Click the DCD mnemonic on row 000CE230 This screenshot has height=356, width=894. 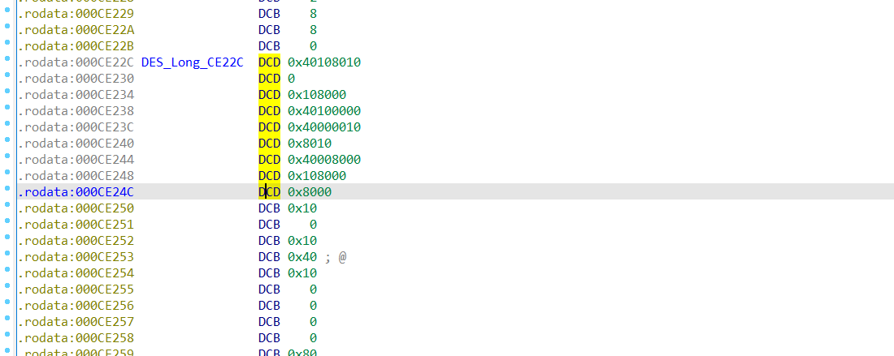[x=269, y=79]
